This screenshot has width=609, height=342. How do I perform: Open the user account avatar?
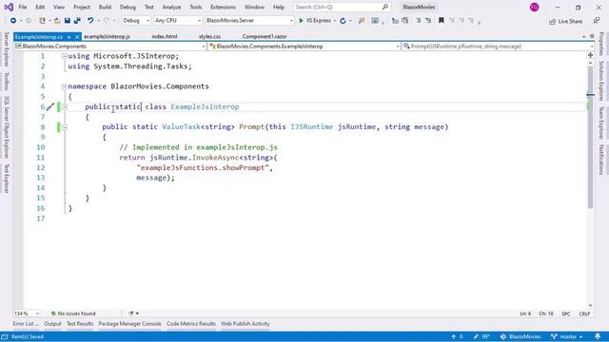[x=535, y=7]
